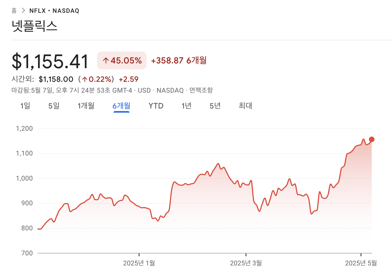This screenshot has height=276, width=392.
Task: Select the 최대 range tab
Action: point(245,106)
